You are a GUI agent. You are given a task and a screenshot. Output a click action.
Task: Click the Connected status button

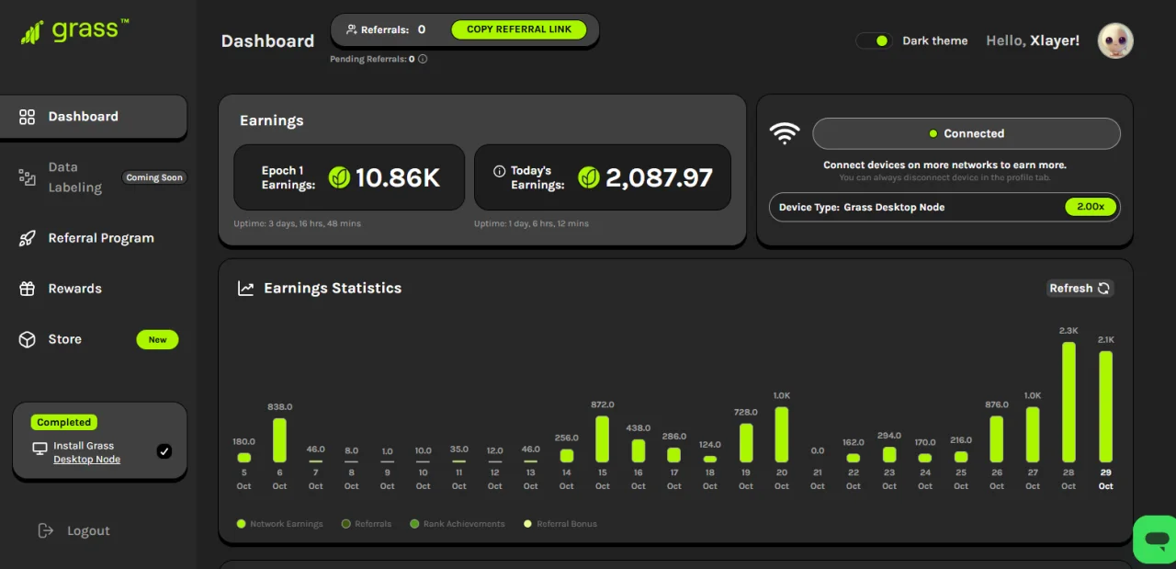967,133
